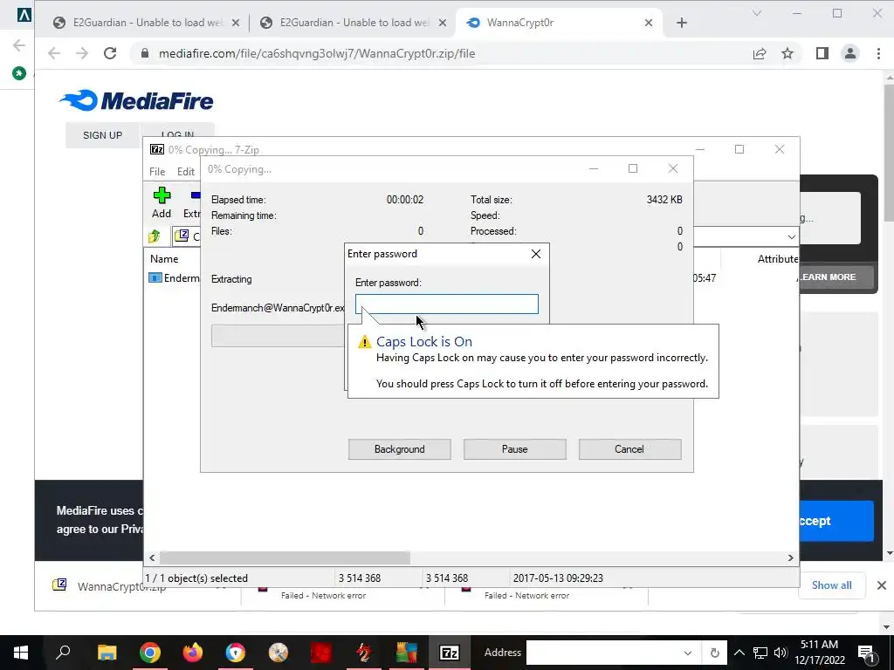Open the Chrome three-dot menu
Image resolution: width=894 pixels, height=670 pixels.
coord(878,53)
